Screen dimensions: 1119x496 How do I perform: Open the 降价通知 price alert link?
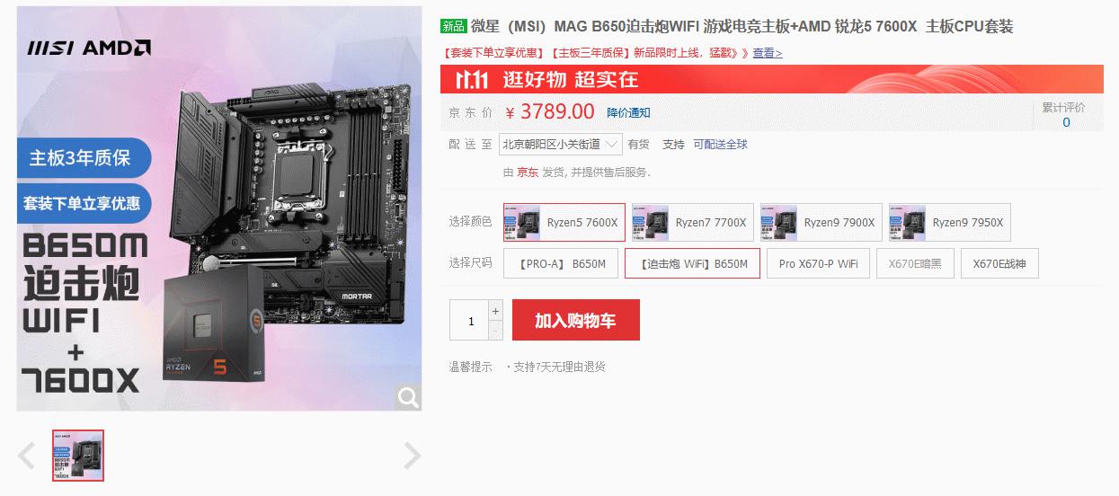[x=628, y=112]
